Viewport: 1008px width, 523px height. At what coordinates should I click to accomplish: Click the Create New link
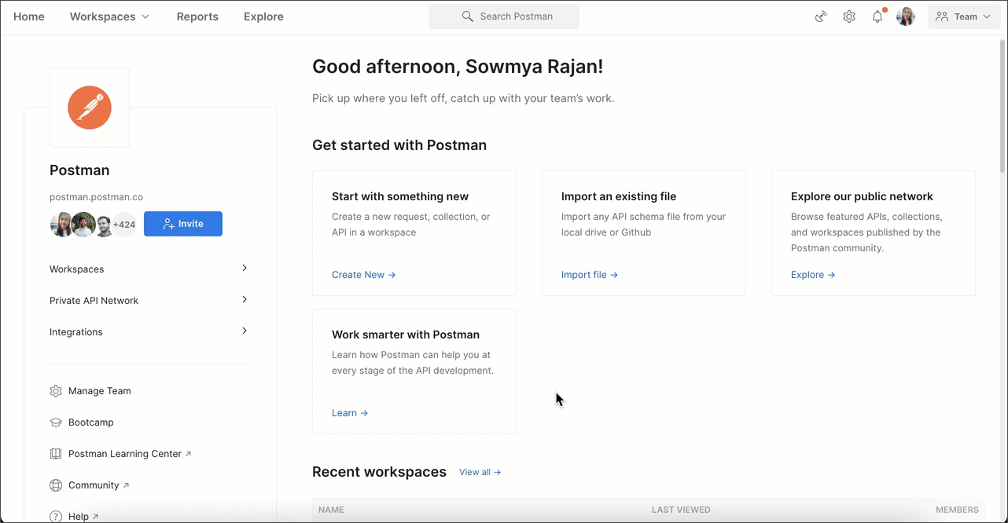point(364,275)
